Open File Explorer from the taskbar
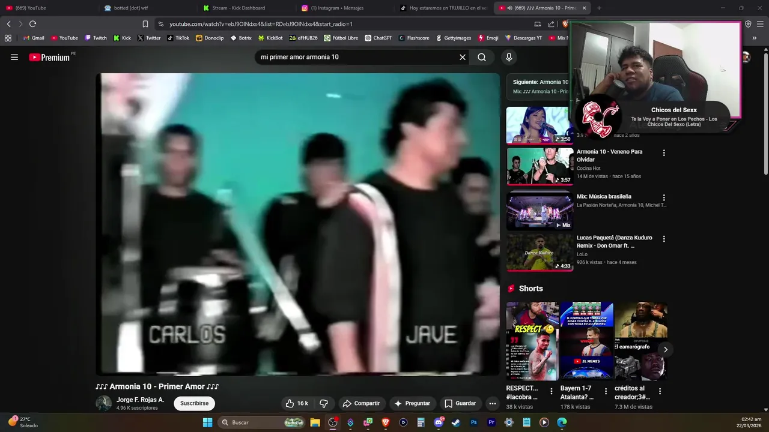 point(315,422)
